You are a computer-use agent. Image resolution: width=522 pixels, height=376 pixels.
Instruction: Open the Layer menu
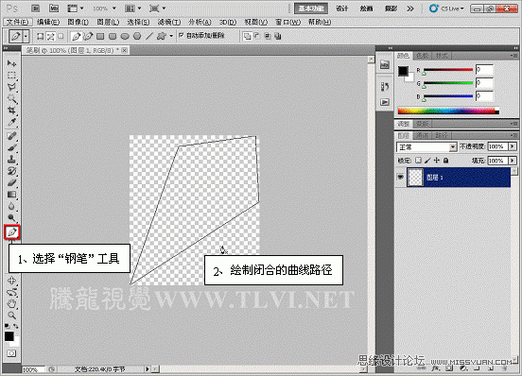[108, 22]
